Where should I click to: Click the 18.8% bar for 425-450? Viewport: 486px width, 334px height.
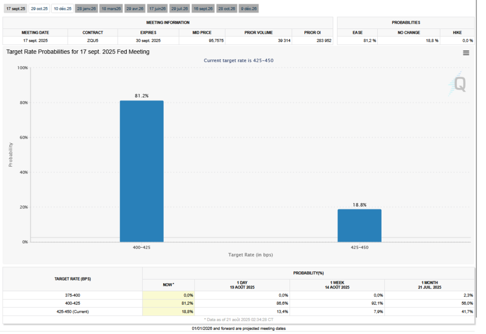tap(359, 225)
